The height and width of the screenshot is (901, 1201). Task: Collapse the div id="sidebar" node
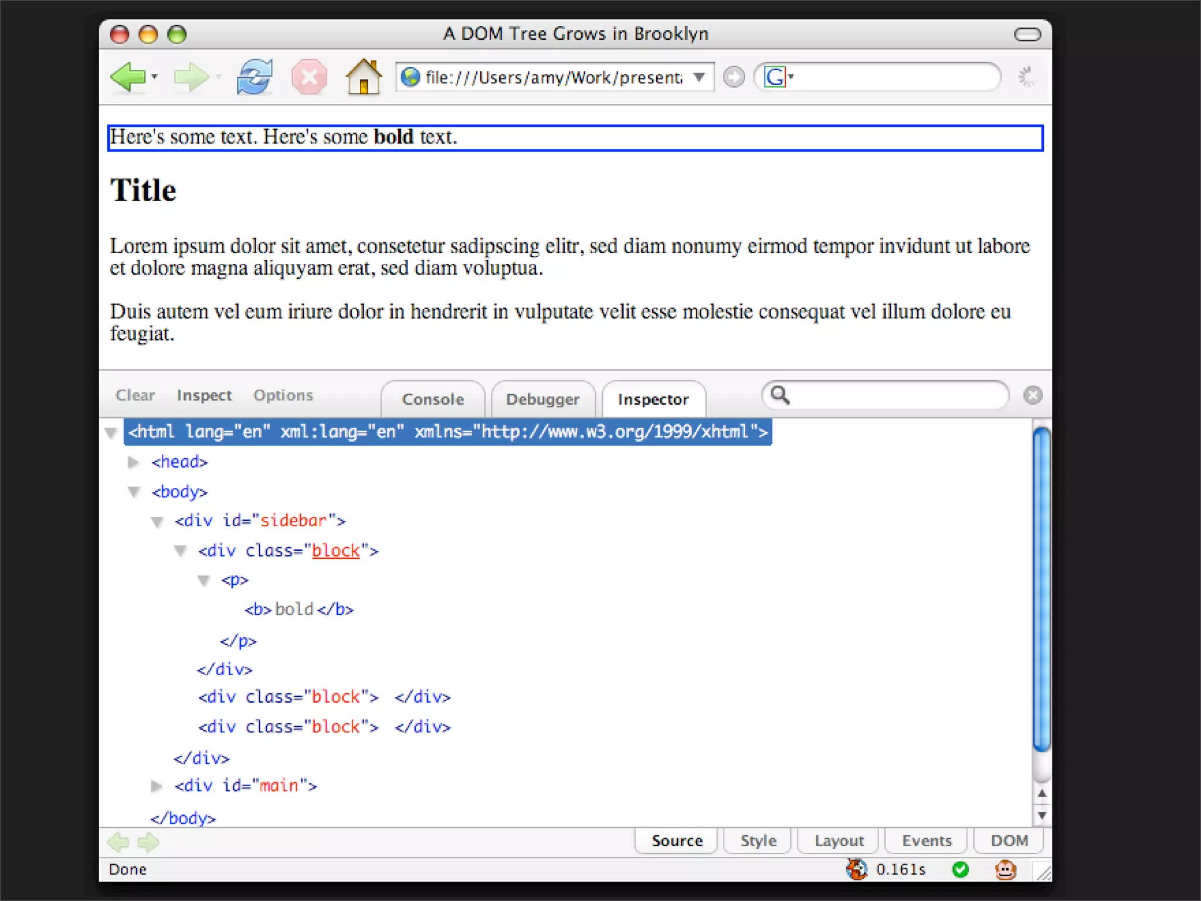(x=157, y=521)
